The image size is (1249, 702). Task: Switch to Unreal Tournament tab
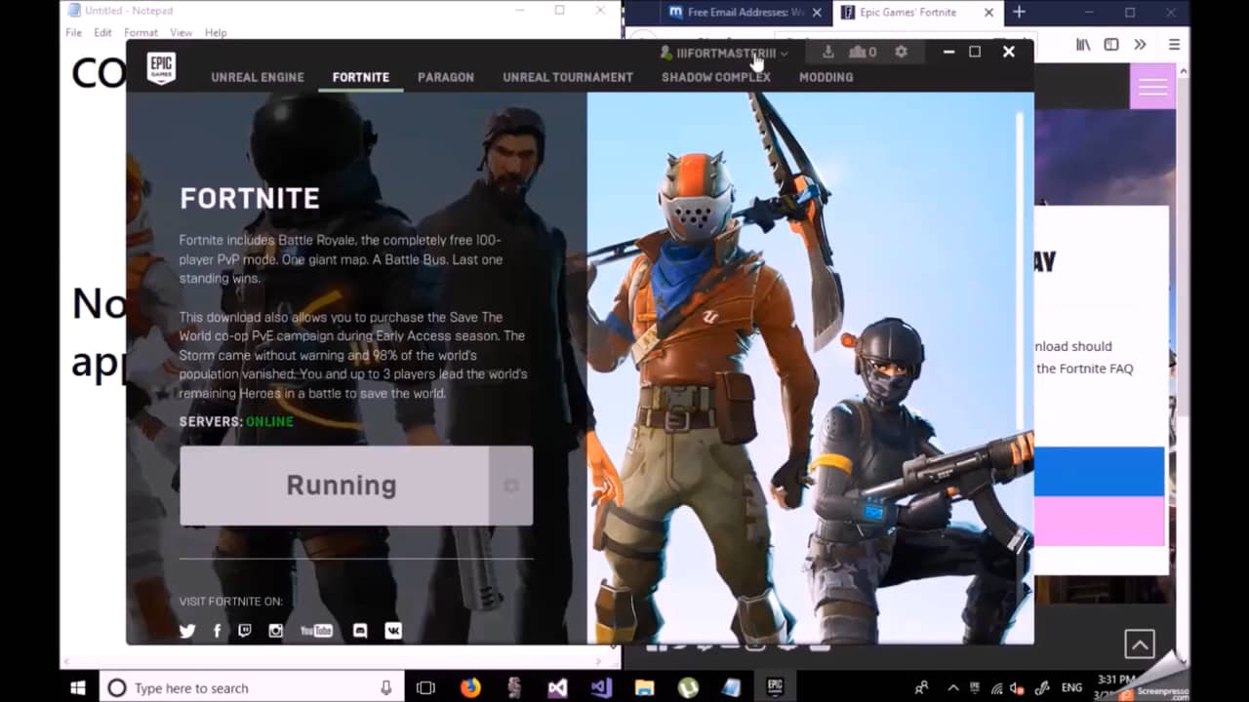(x=568, y=77)
